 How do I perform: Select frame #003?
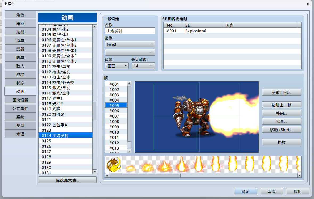[116, 95]
